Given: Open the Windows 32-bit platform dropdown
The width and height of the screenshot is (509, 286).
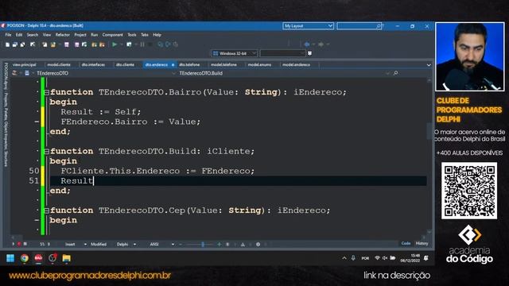Looking at the screenshot, I should click(235, 53).
